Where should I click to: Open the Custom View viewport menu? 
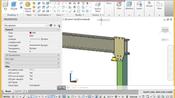(72, 19)
